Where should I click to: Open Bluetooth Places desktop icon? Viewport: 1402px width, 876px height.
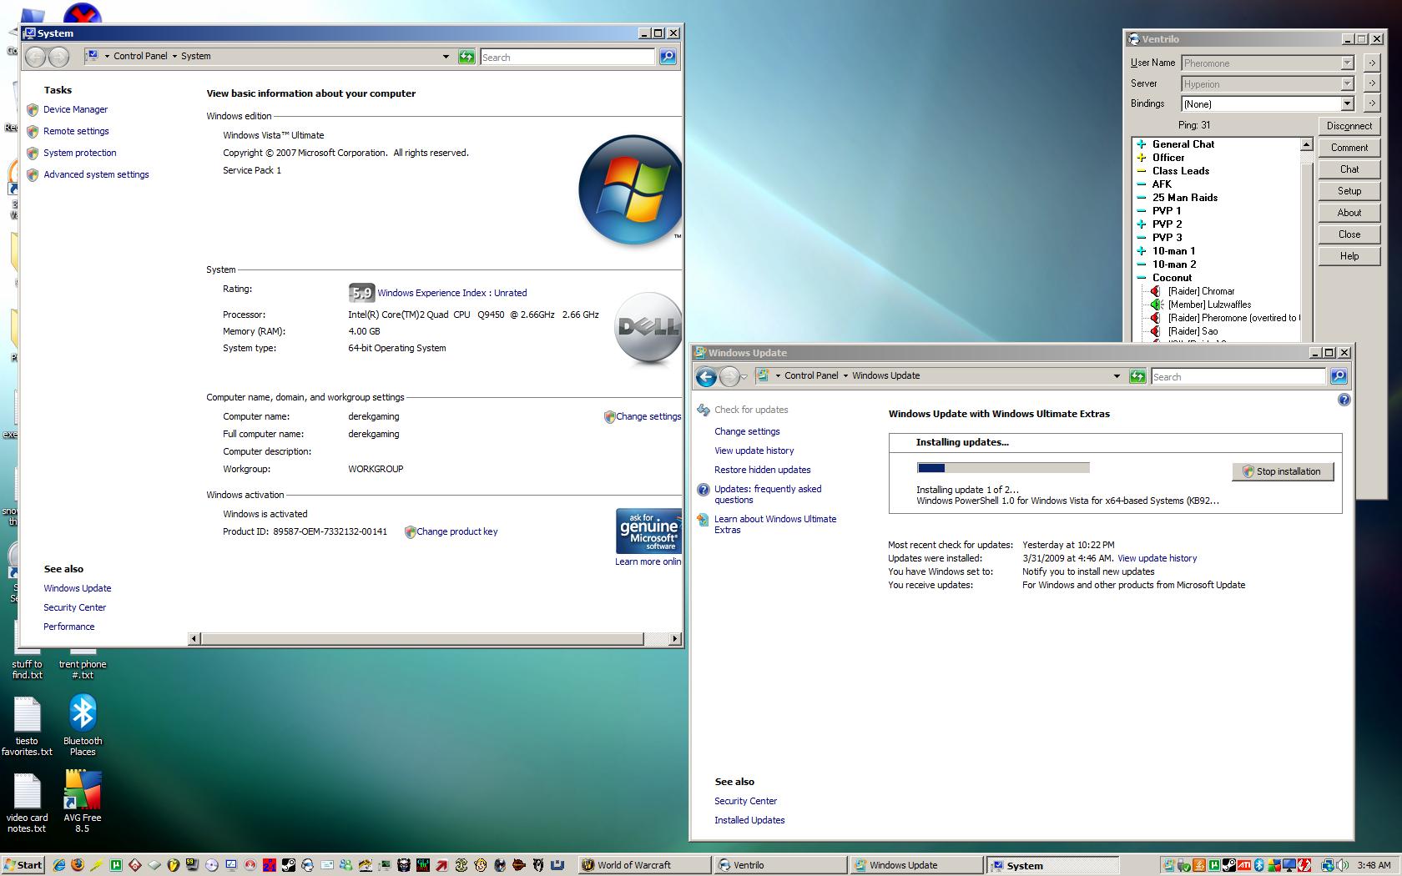point(83,724)
